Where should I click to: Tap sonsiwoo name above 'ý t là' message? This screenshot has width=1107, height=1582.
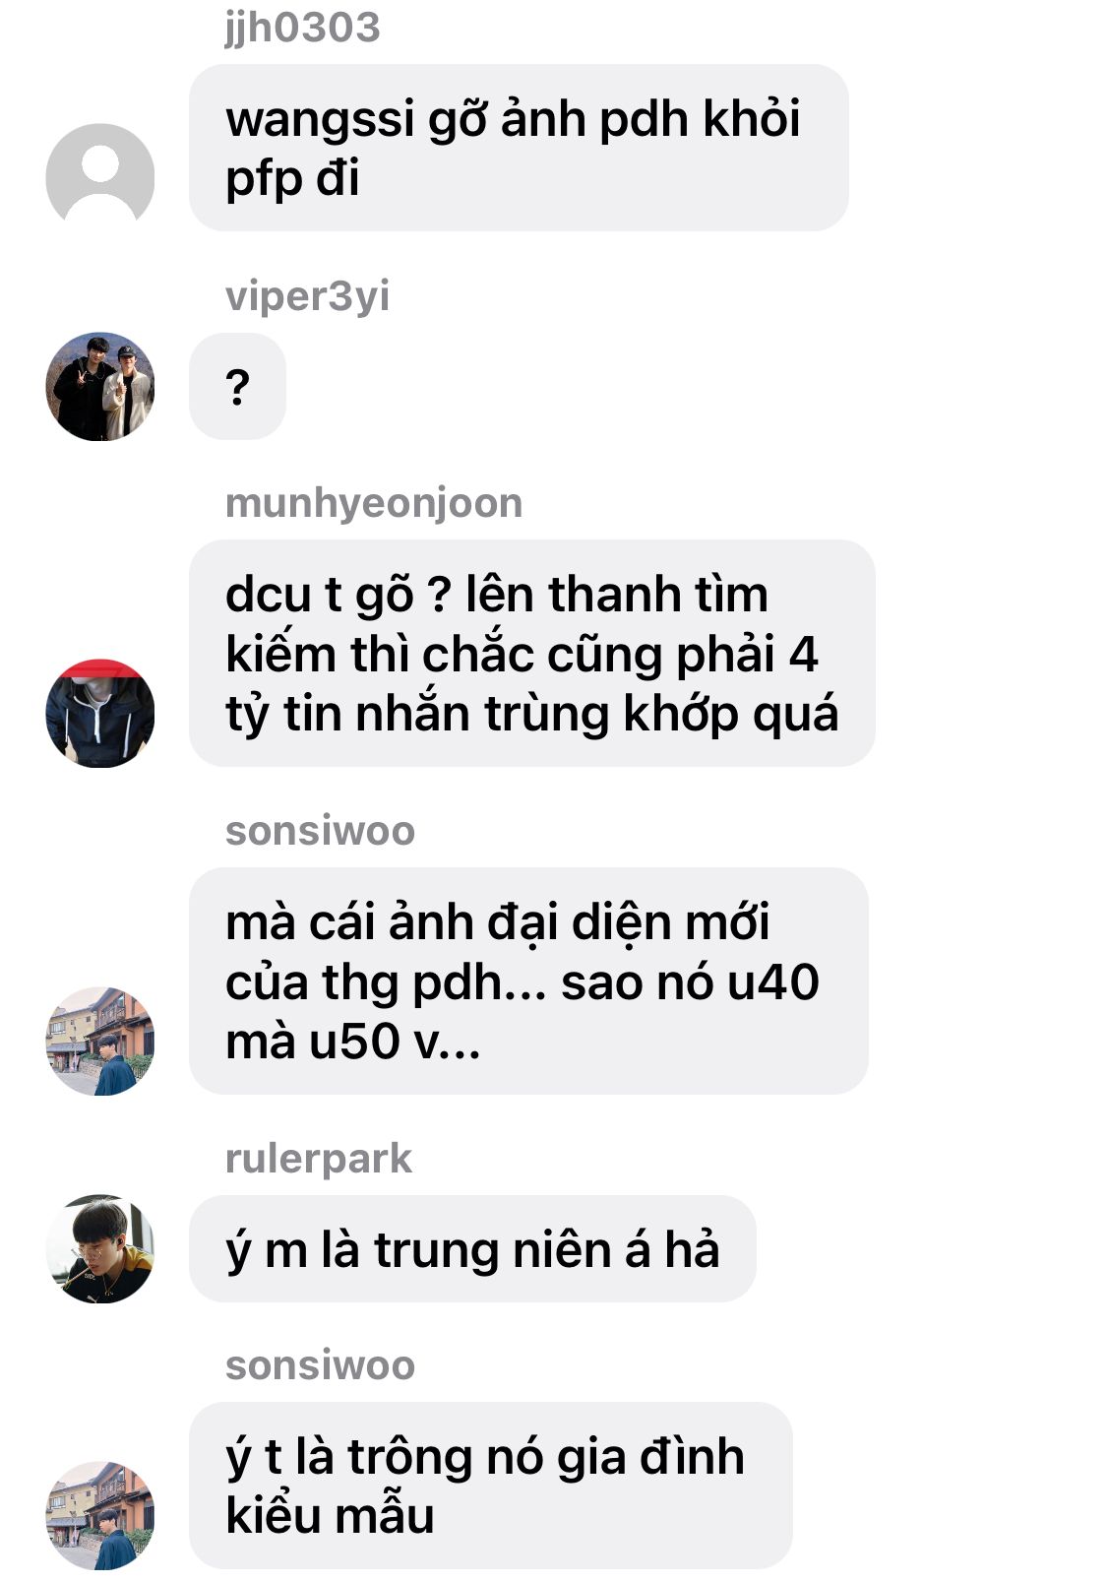(320, 1365)
